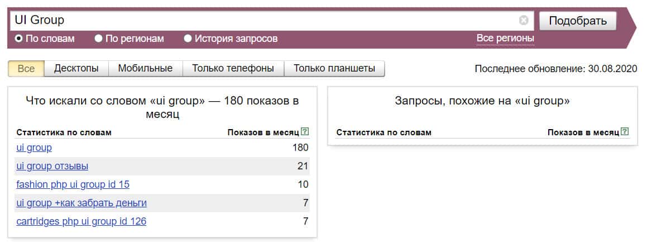
Task: Open the 'ui group отзывы' link
Action: (x=52, y=166)
